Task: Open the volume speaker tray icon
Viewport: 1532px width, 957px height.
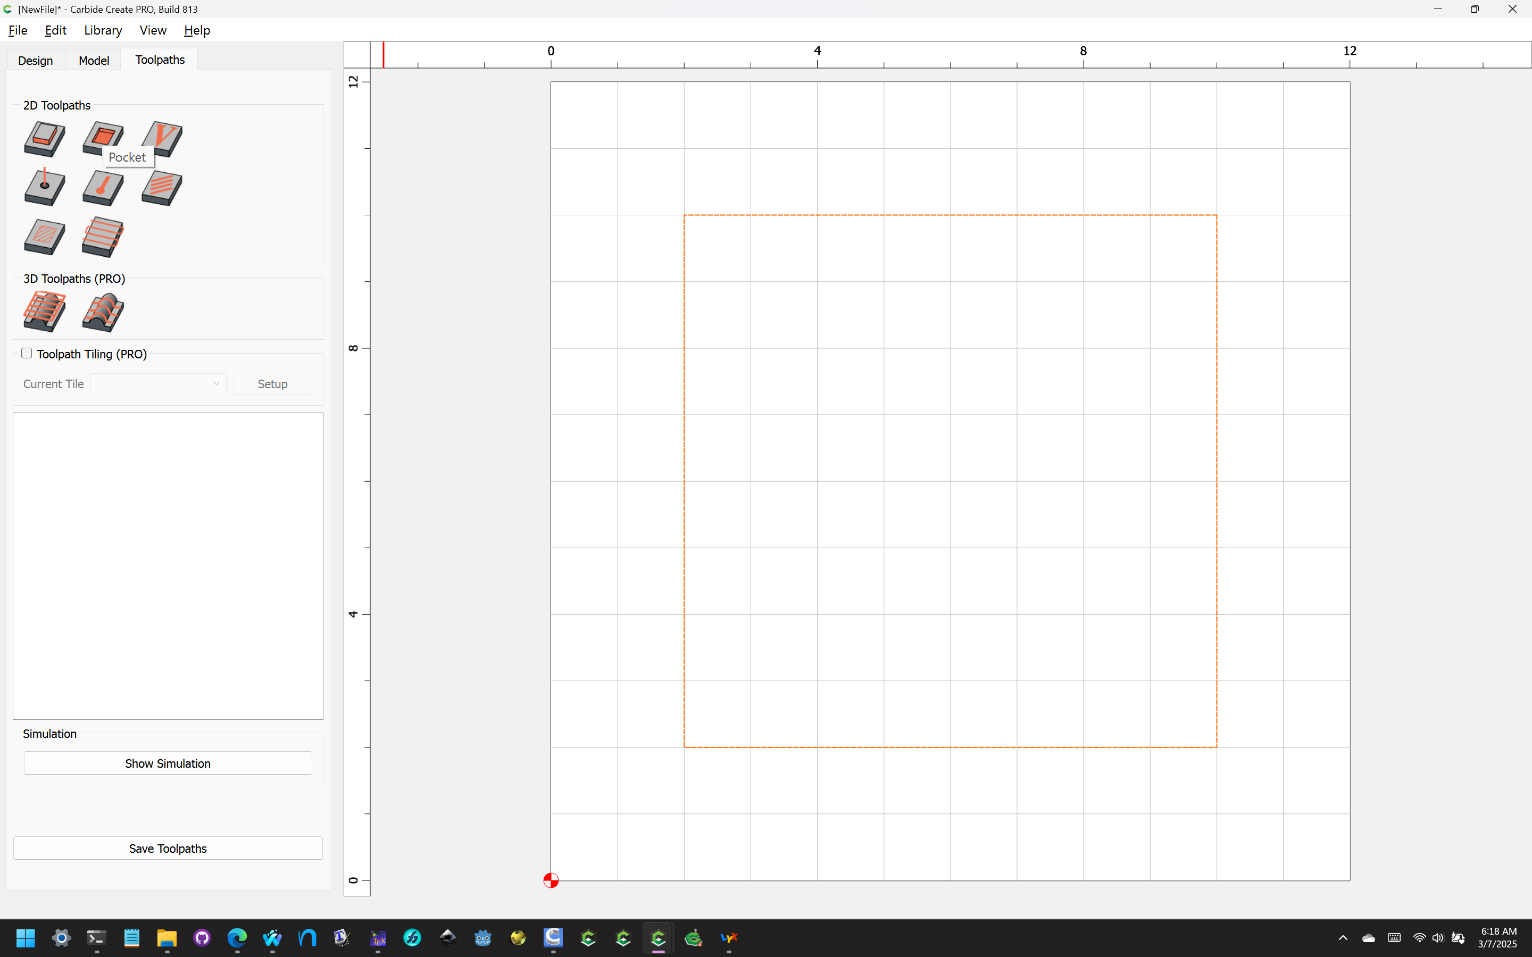Action: click(x=1438, y=937)
